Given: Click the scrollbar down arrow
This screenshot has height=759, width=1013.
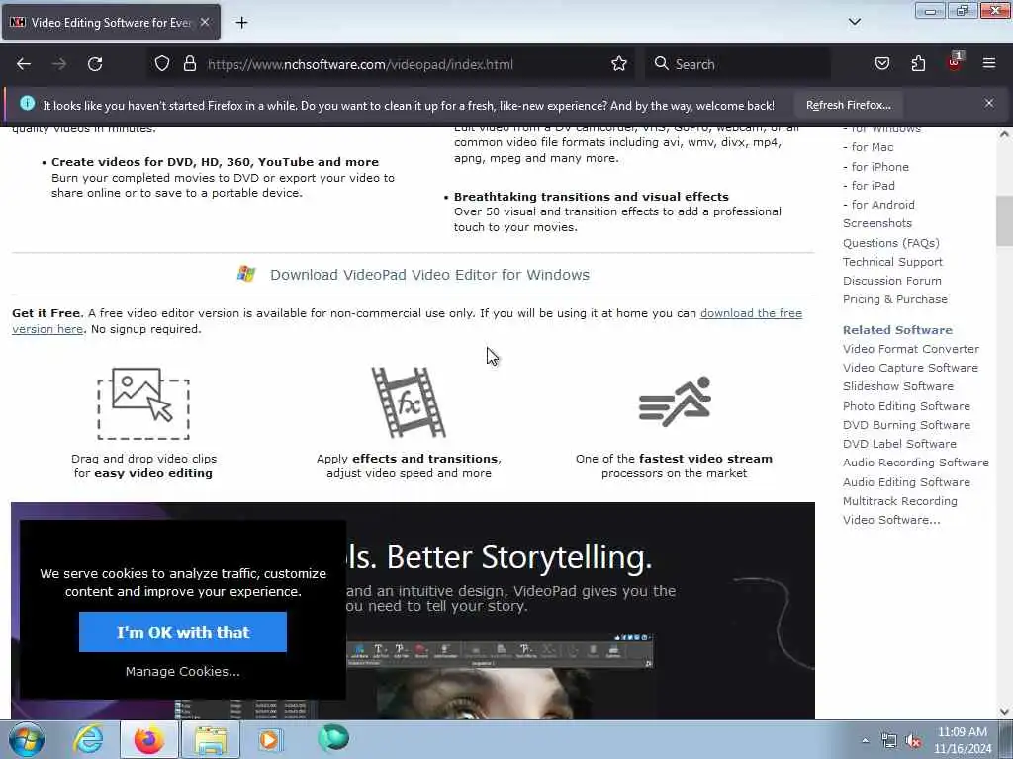Looking at the screenshot, I should click(x=1004, y=712).
